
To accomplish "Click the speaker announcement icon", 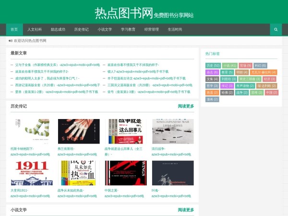I will (x=11, y=41).
